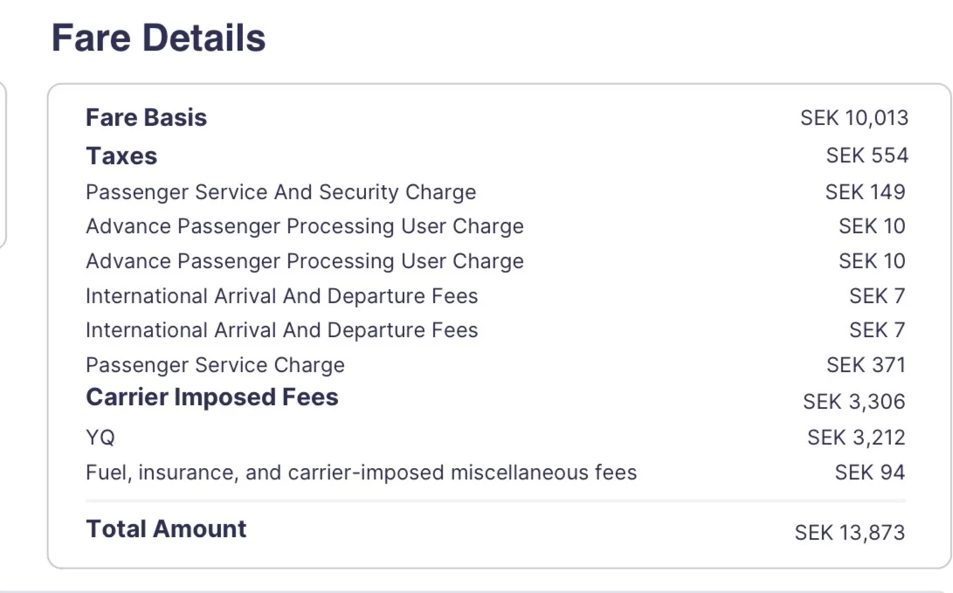Click the SEK 554 taxes amount
Image resolution: width=953 pixels, height=593 pixels.
click(867, 156)
